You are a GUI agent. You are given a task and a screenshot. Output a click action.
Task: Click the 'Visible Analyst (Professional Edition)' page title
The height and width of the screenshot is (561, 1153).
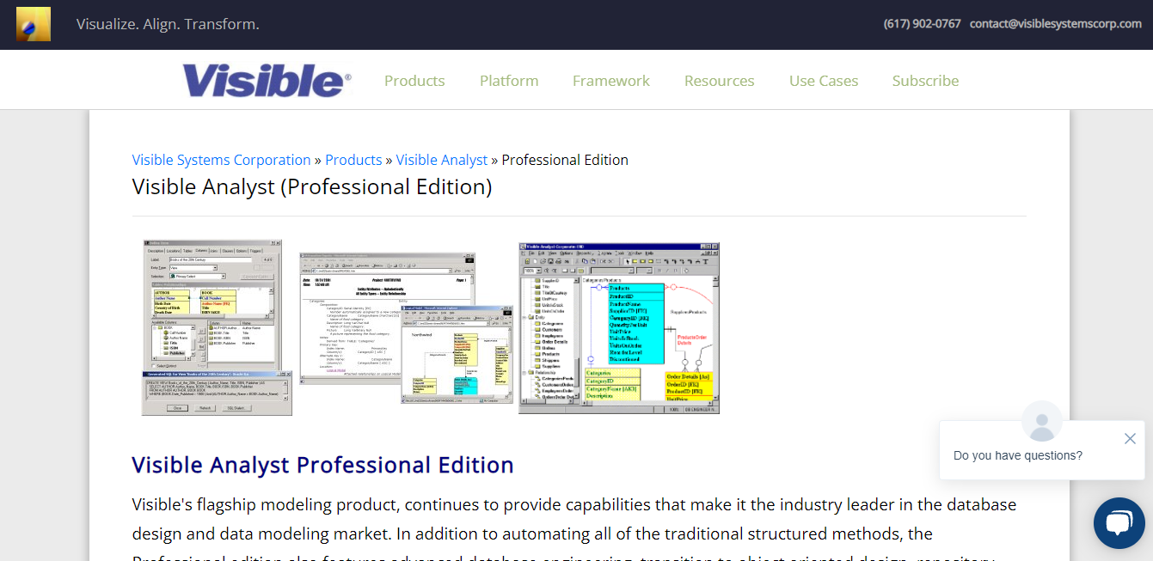(312, 187)
